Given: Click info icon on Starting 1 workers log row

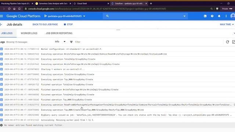Looking at the screenshot, I should point(1,69).
